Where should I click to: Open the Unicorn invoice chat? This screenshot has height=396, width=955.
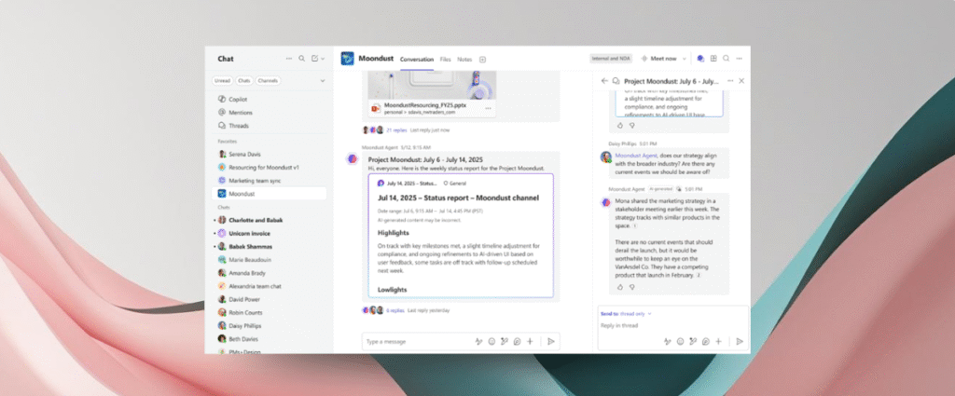tap(270, 234)
